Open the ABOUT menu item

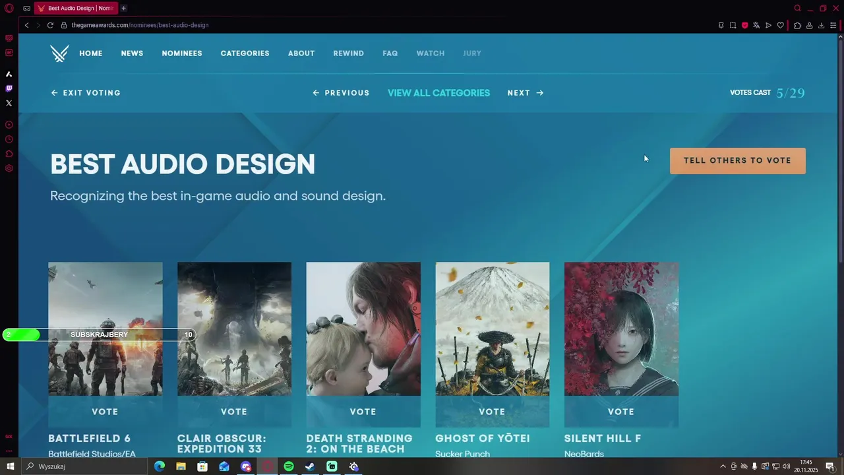[301, 53]
